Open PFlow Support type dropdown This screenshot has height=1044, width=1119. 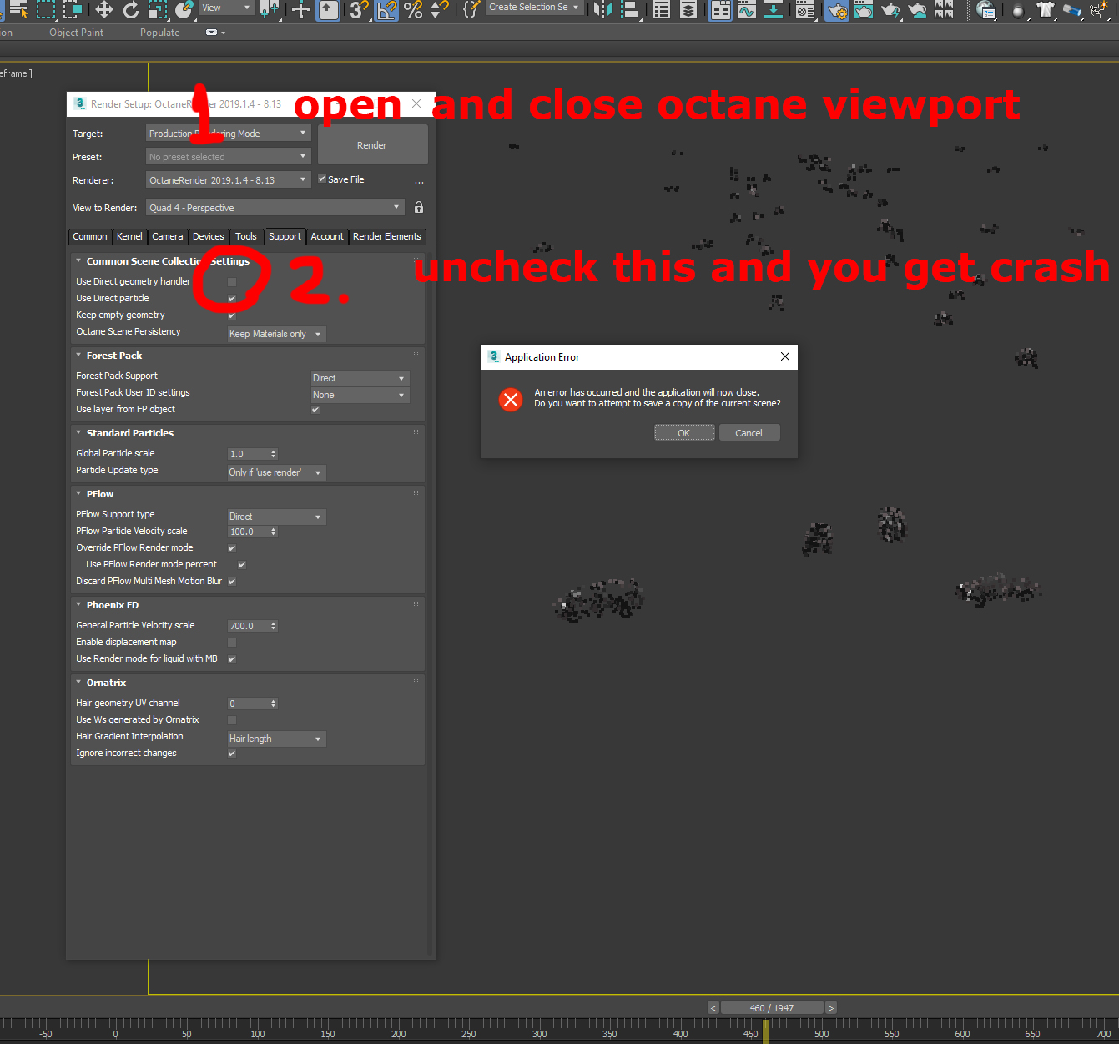click(276, 517)
